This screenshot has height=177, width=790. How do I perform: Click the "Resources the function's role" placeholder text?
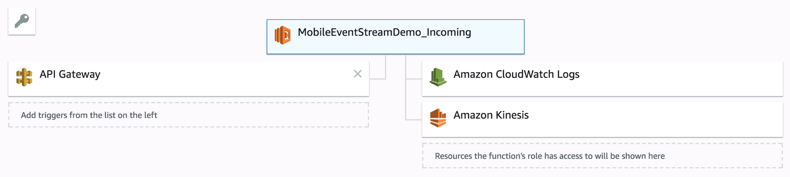point(549,156)
